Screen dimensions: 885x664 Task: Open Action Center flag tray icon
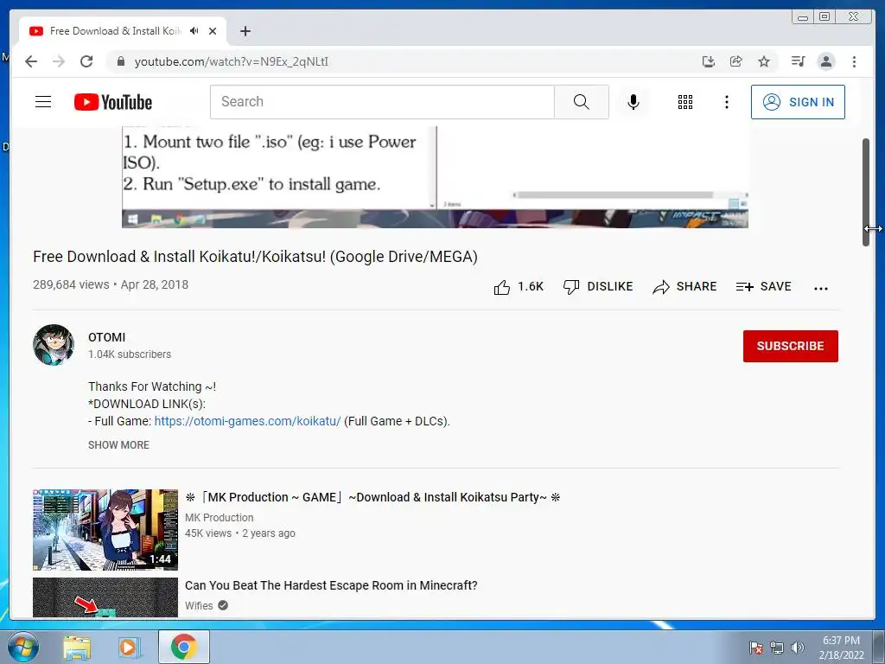tap(755, 648)
